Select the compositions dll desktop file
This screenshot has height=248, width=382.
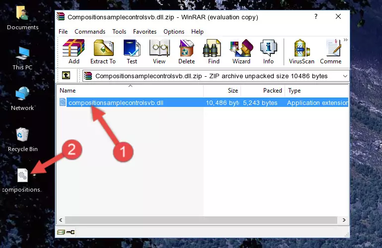pyautogui.click(x=22, y=180)
